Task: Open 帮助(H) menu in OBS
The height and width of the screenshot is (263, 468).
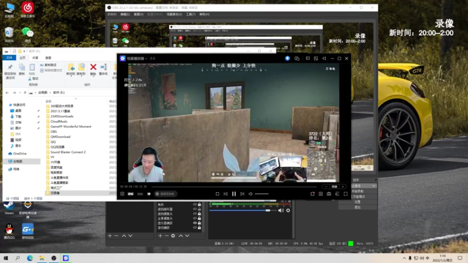Action: [x=204, y=14]
